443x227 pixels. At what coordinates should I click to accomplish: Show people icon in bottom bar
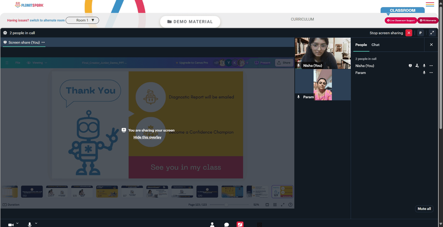tap(212, 225)
